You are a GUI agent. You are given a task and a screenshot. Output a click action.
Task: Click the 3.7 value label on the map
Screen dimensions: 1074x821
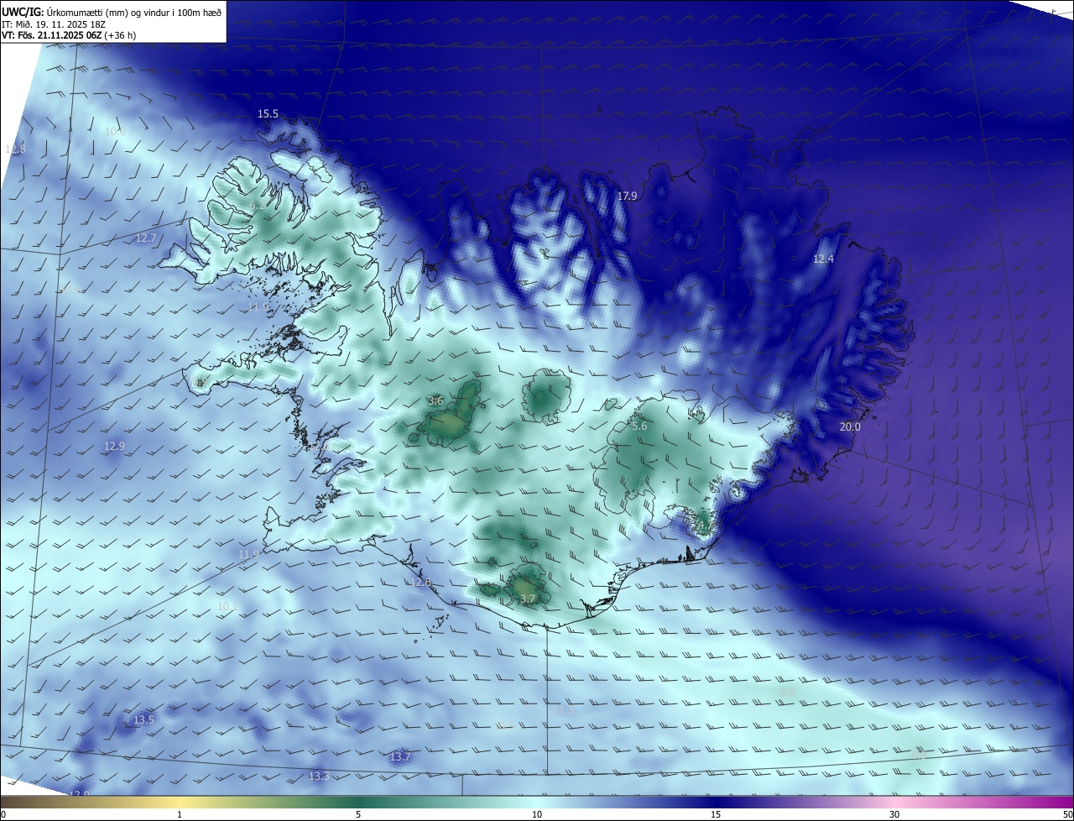tap(527, 599)
